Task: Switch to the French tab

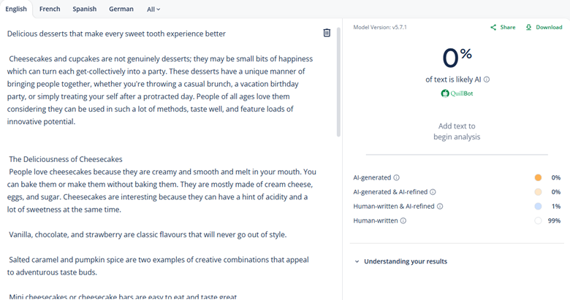Action: click(x=50, y=9)
